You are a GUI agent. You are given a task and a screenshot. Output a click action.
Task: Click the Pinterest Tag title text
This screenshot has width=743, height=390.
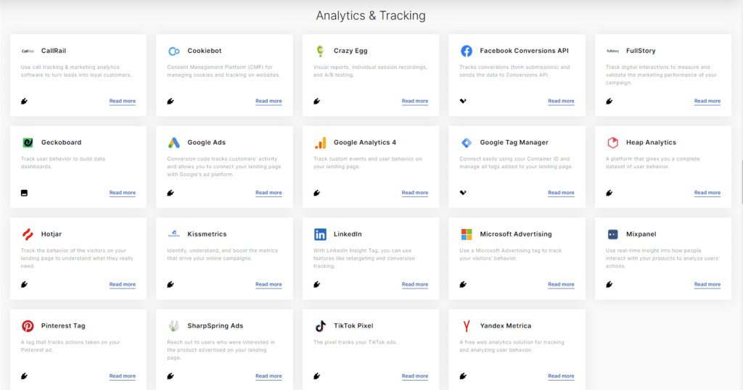63,326
